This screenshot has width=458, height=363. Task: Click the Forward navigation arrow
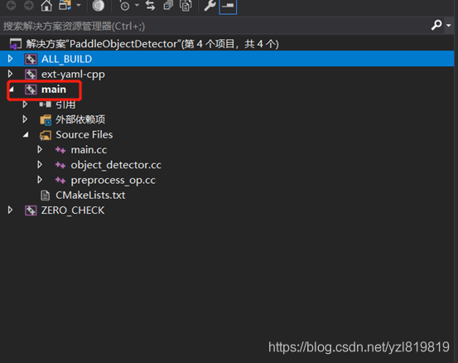click(x=29, y=5)
